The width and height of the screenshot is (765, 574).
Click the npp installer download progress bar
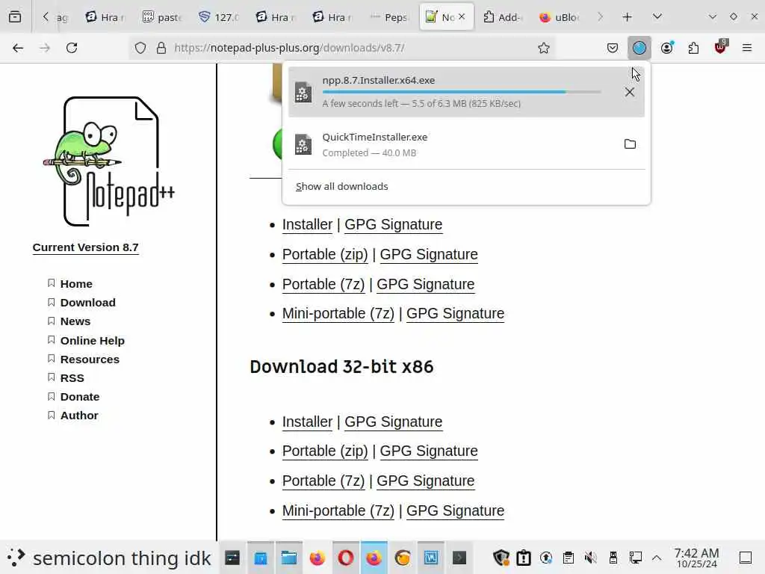[x=462, y=92]
